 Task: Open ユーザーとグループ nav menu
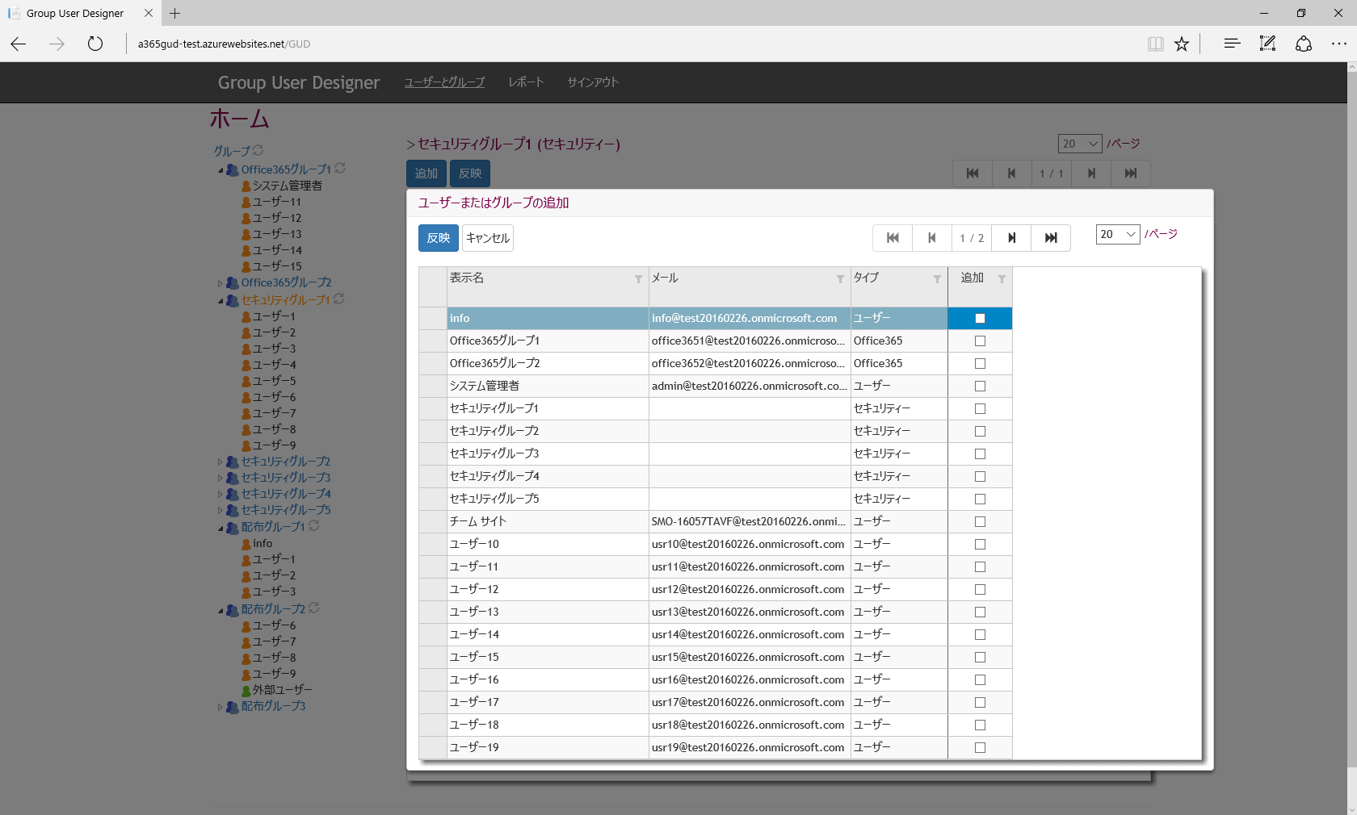[444, 82]
